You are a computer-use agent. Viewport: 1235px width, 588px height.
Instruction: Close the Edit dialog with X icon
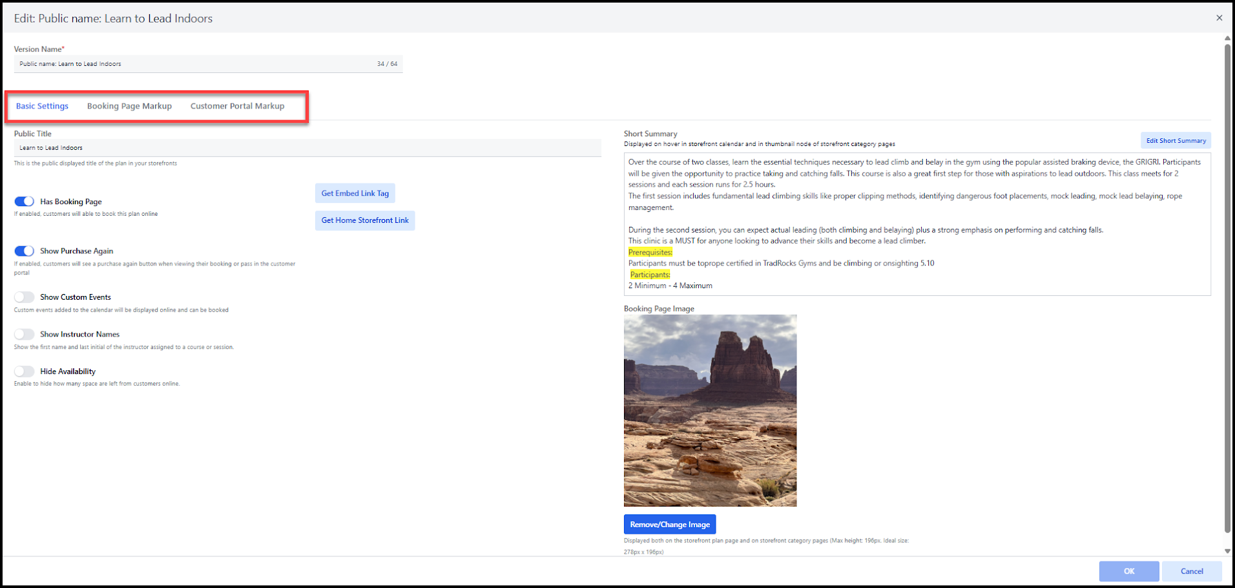click(1219, 18)
